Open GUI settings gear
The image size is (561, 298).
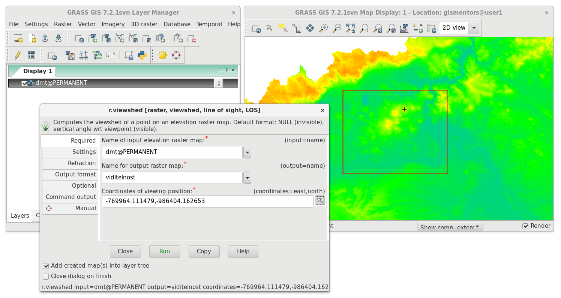pyautogui.click(x=162, y=55)
